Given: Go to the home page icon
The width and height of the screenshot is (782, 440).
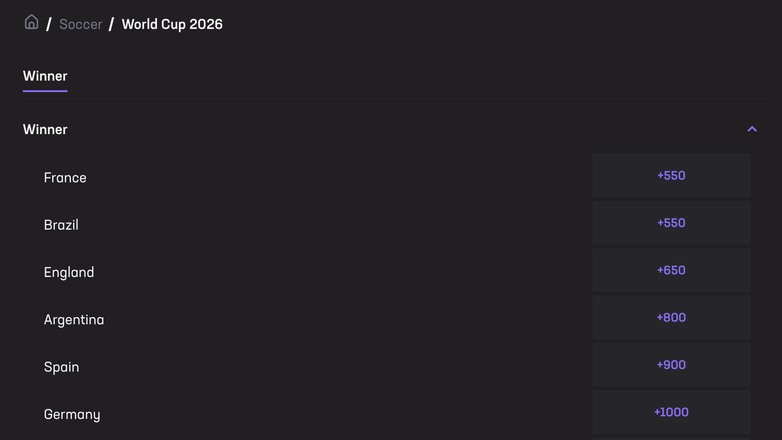Looking at the screenshot, I should click(x=32, y=22).
